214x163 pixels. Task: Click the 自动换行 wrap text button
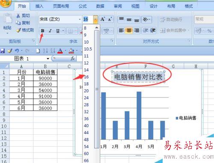(x=171, y=19)
